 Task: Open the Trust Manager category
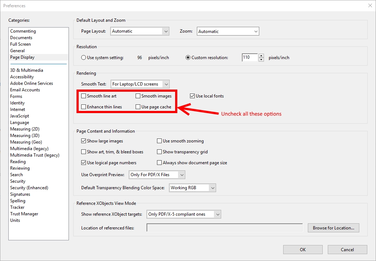[24, 214]
